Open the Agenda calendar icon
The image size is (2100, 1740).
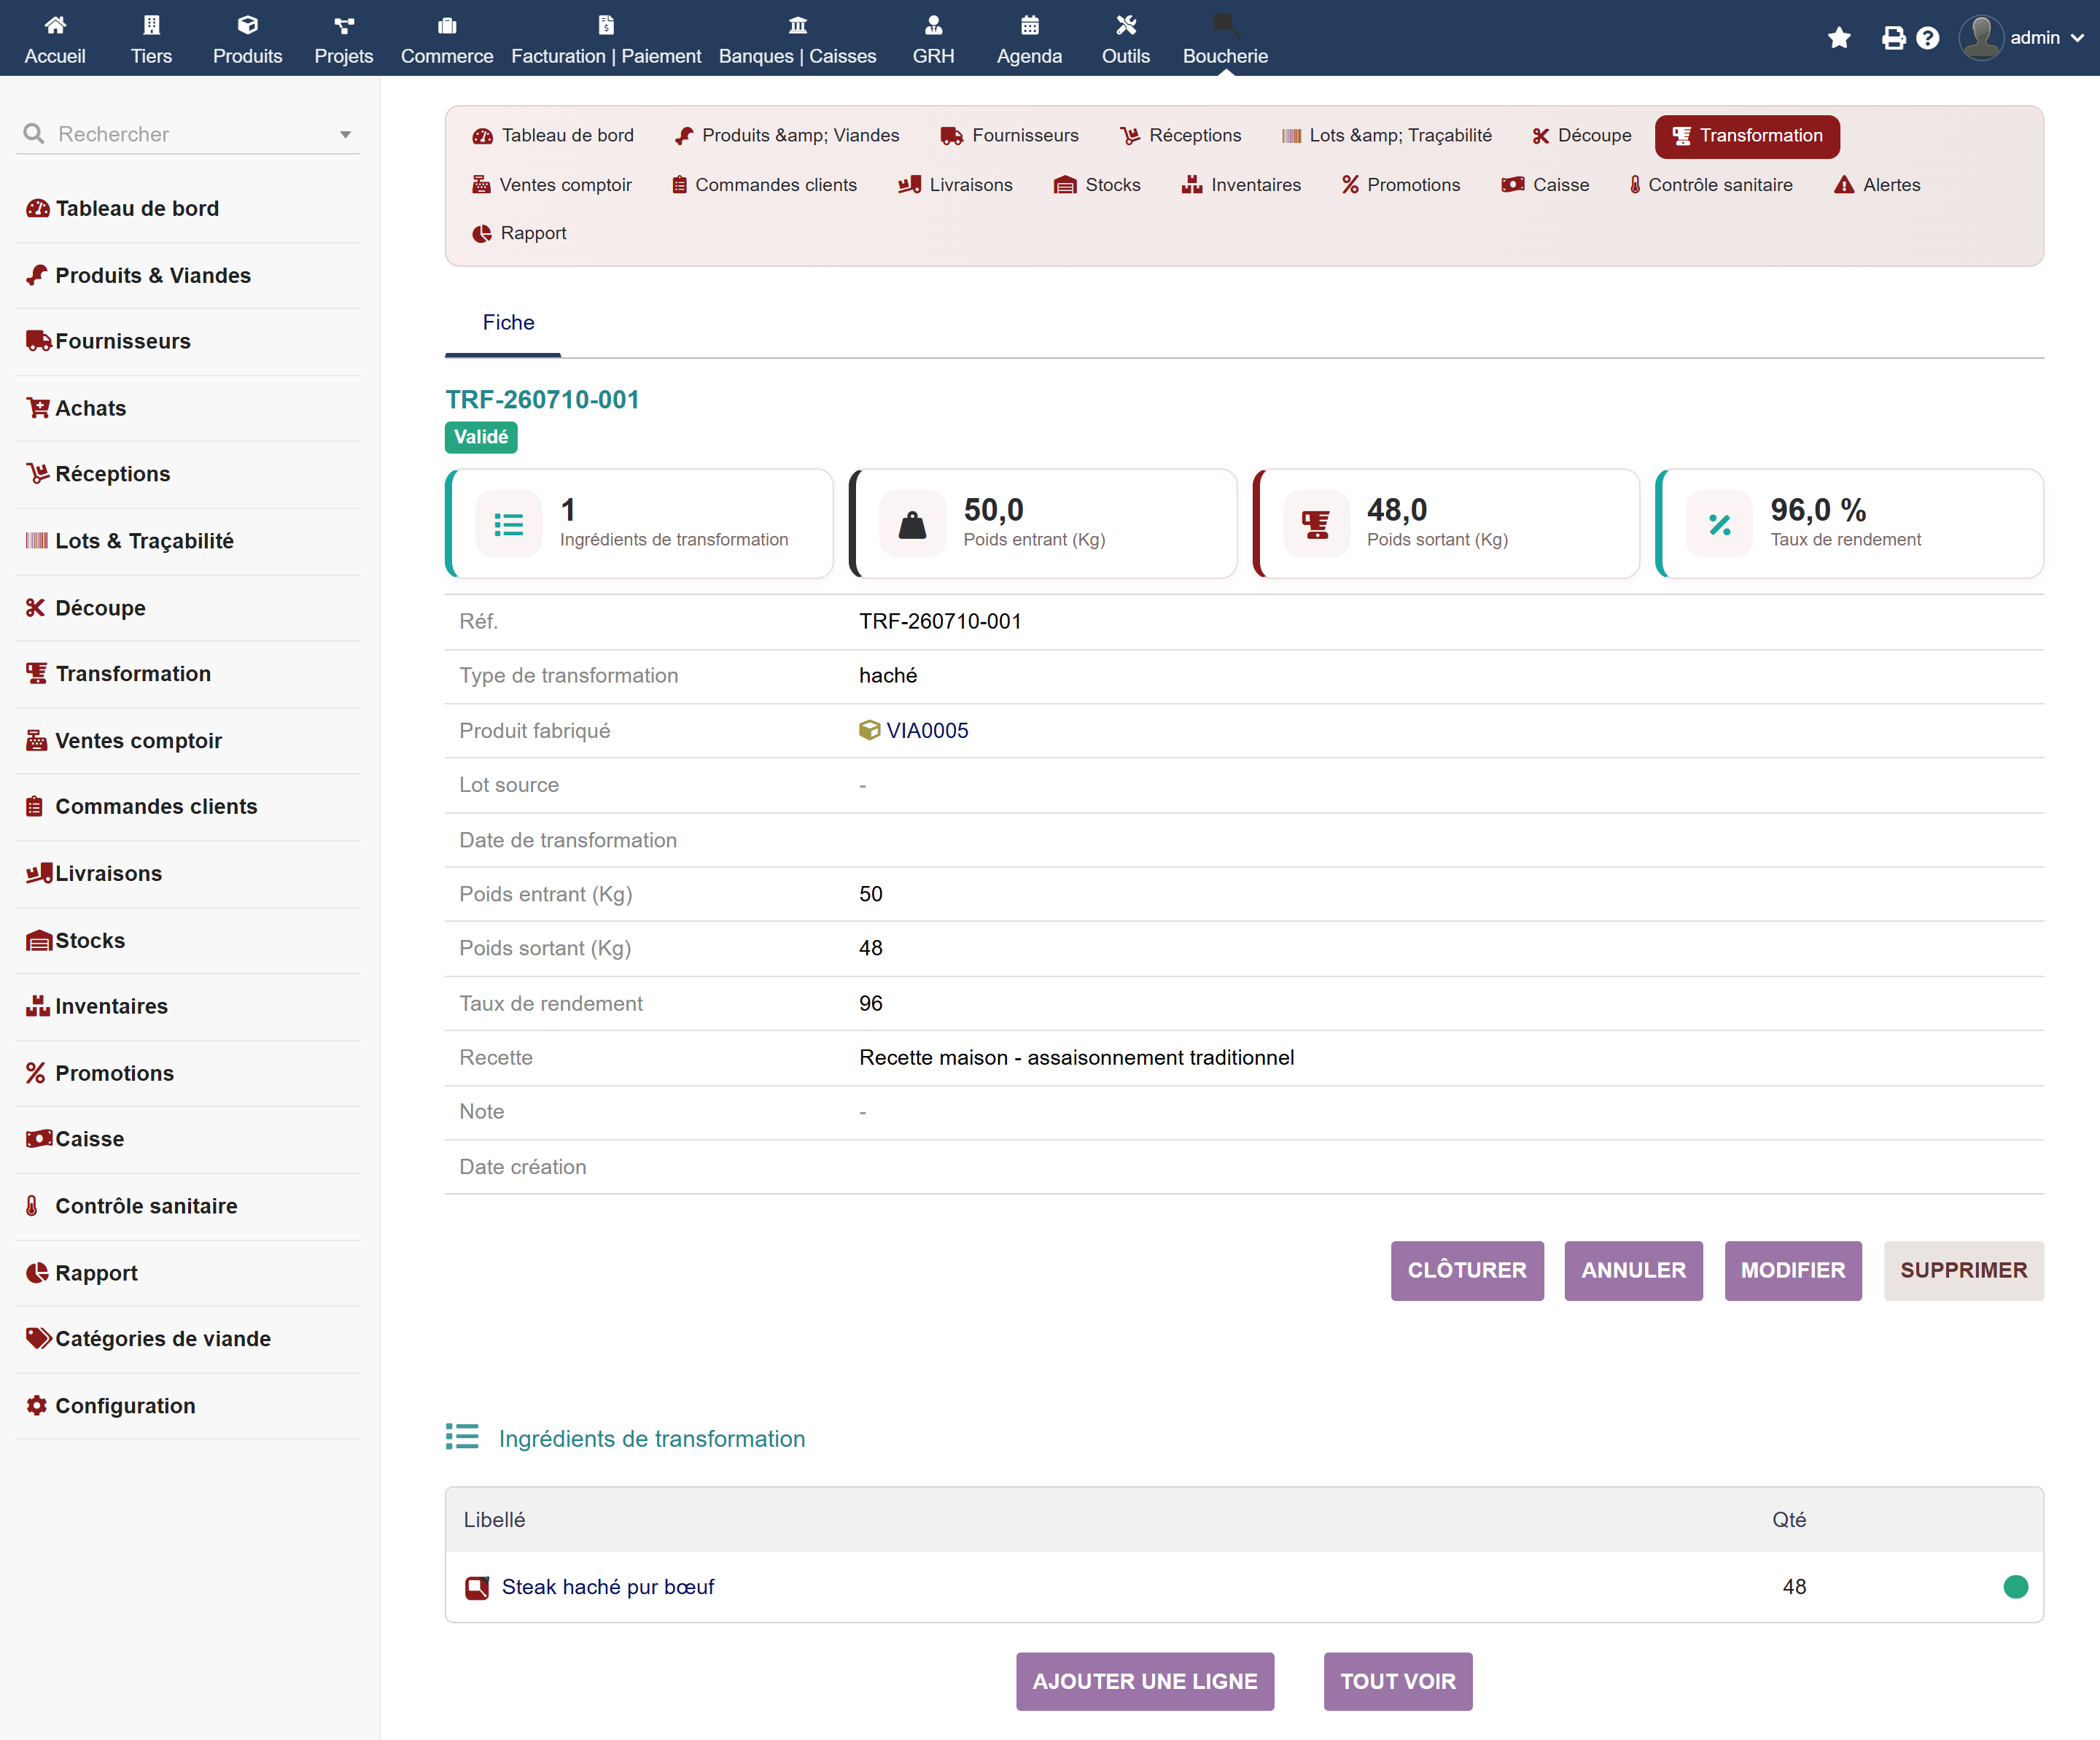click(x=1029, y=25)
